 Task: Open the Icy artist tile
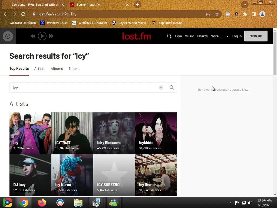point(30,133)
